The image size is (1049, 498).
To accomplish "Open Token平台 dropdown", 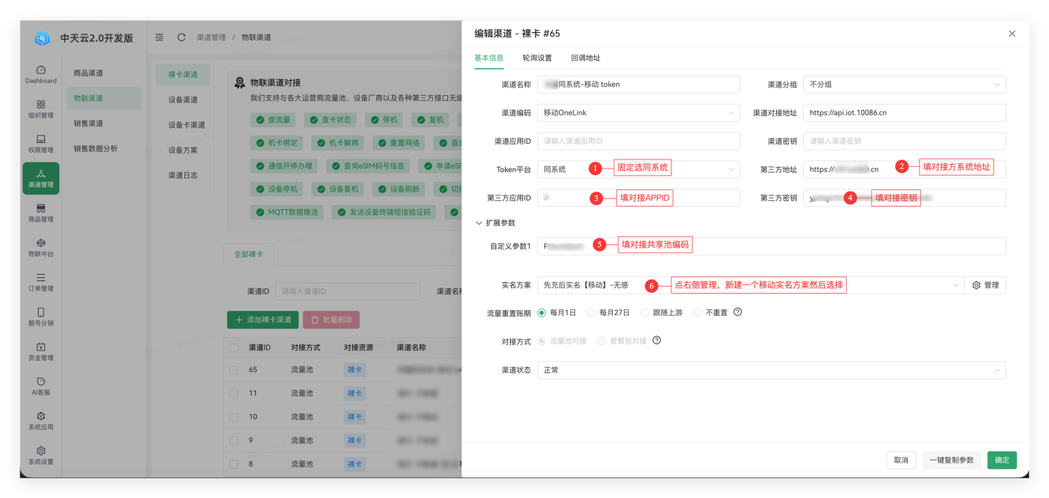I will tap(638, 170).
